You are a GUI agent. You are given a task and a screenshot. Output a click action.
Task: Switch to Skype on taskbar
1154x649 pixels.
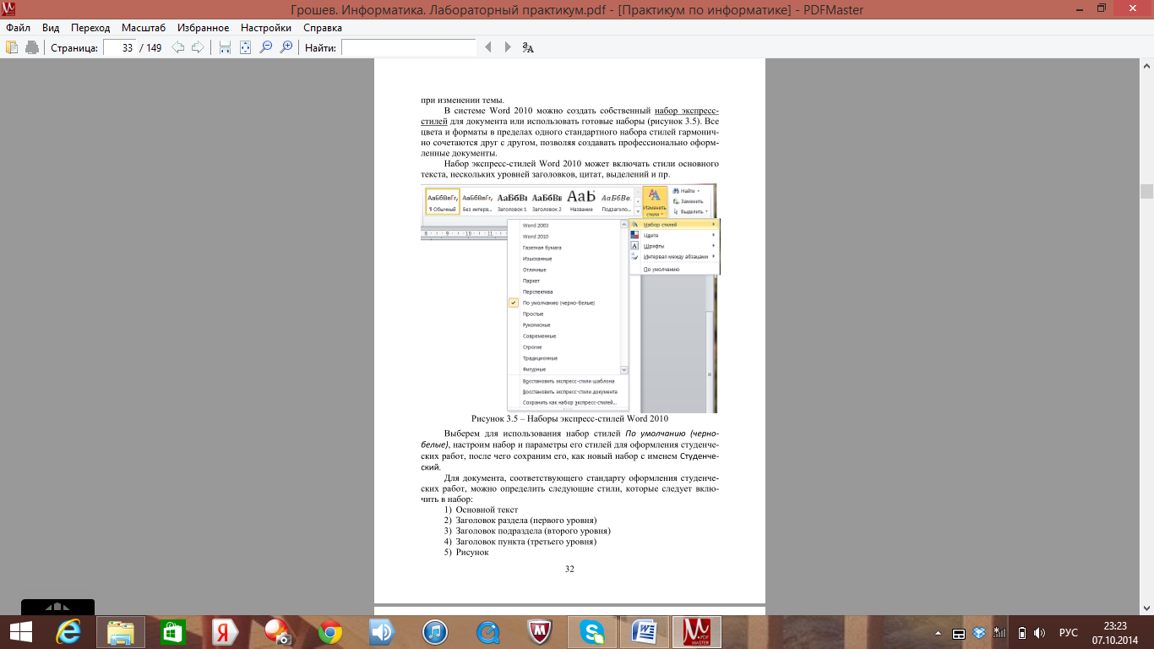coord(592,632)
